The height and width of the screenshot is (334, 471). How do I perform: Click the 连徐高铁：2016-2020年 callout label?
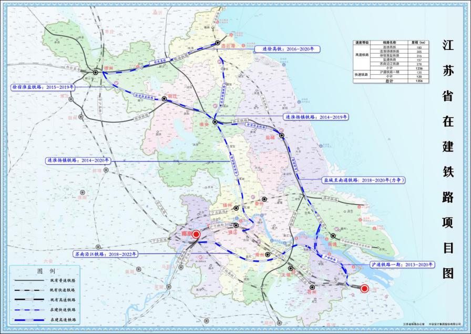click(284, 49)
